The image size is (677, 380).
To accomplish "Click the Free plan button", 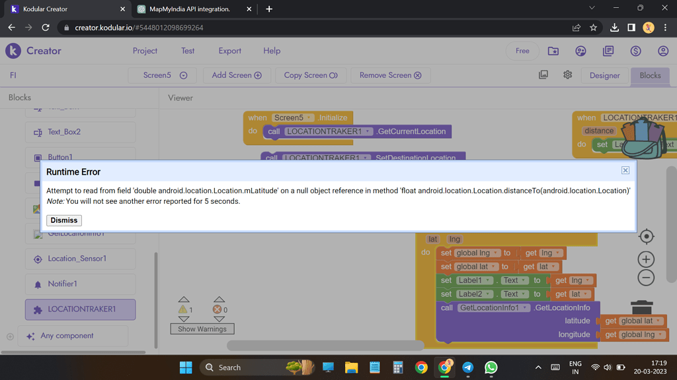I will click(522, 51).
